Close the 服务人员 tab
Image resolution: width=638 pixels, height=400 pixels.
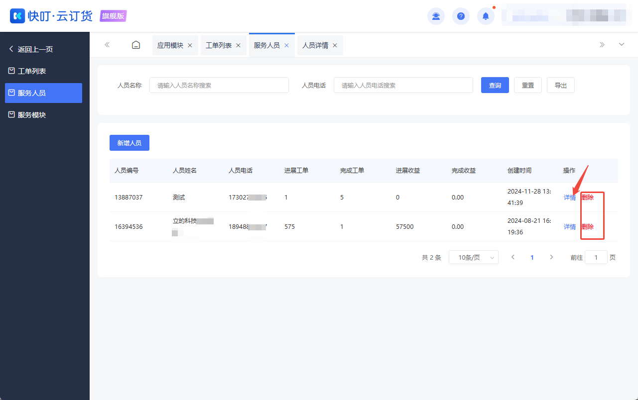coord(286,45)
